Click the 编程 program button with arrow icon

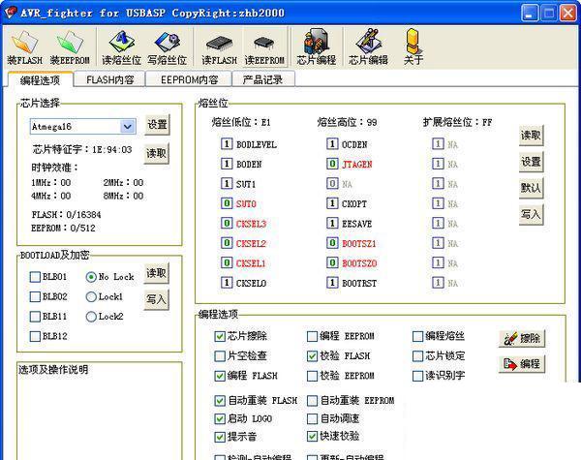(522, 363)
